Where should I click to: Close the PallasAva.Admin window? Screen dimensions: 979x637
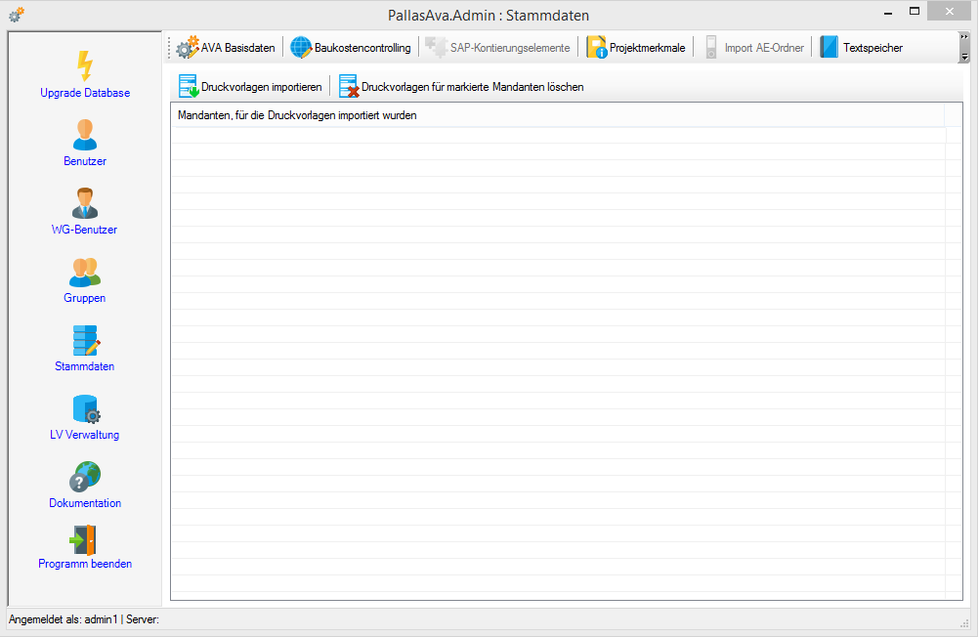[949, 12]
